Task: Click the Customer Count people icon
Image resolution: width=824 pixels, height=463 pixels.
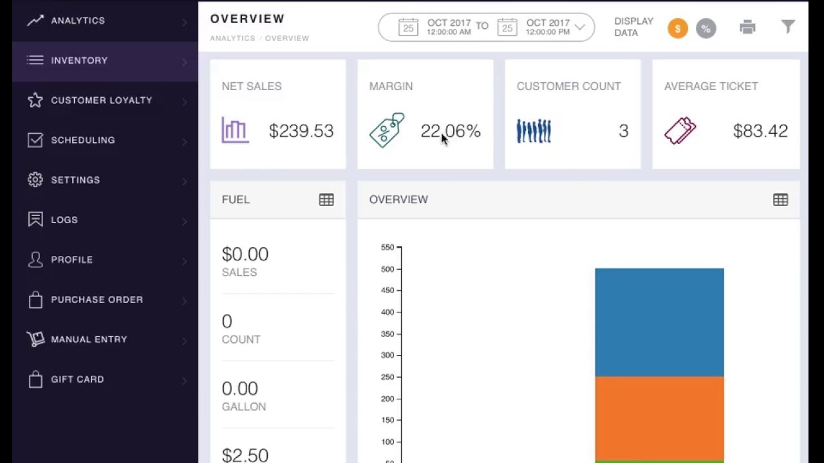Action: 534,131
